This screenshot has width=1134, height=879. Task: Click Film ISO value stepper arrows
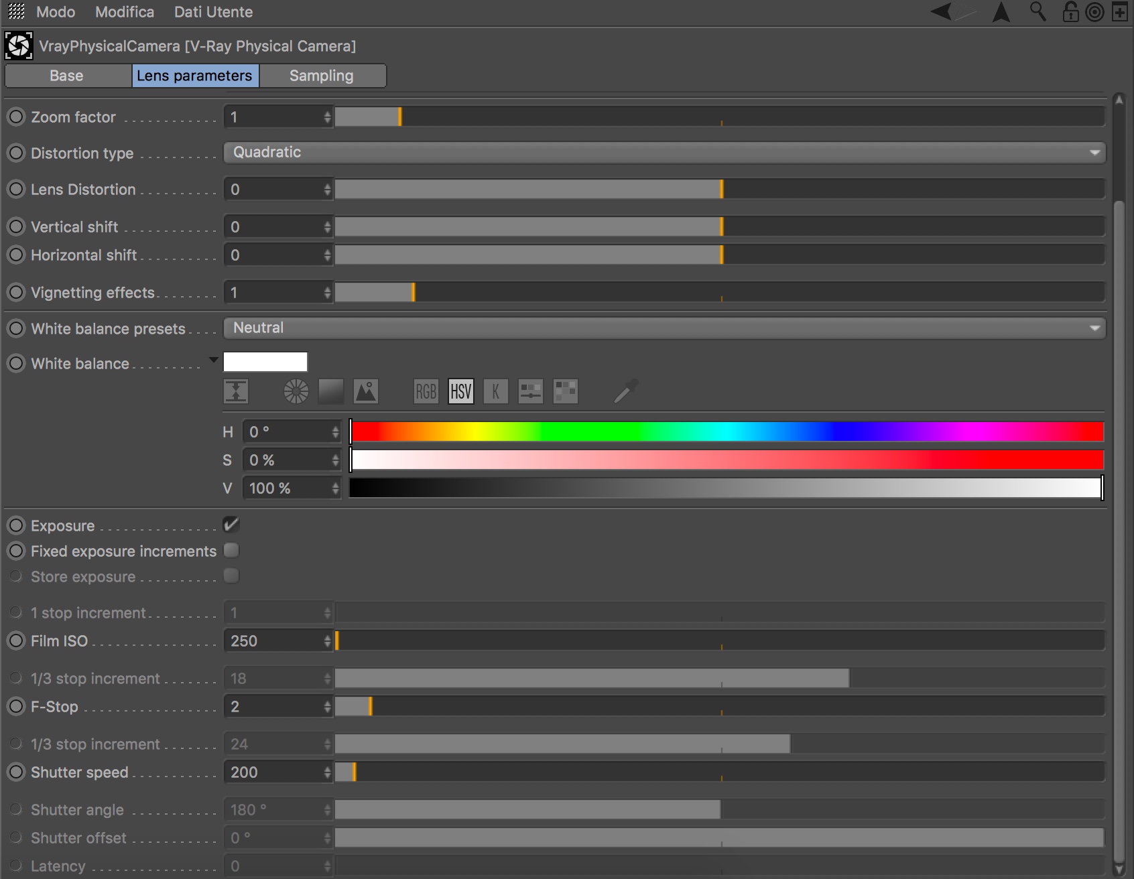327,641
